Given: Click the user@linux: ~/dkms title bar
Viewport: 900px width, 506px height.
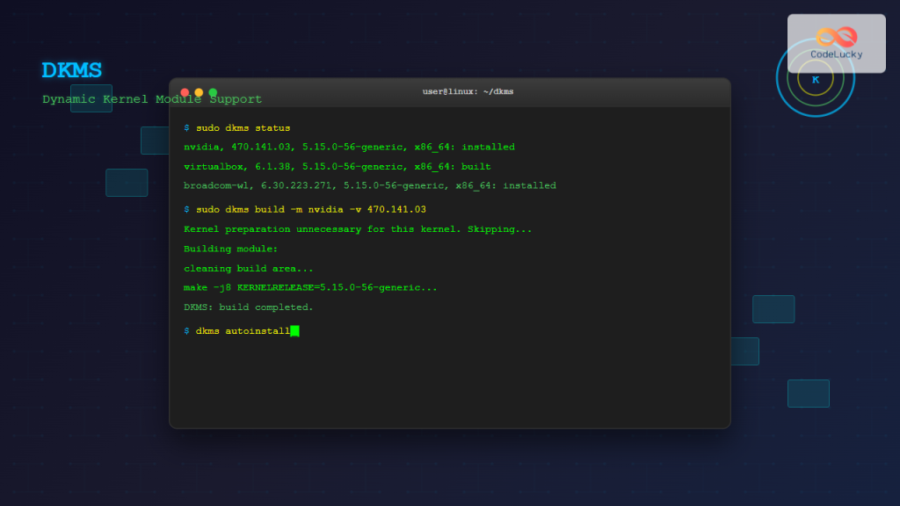Looking at the screenshot, I should click(466, 90).
